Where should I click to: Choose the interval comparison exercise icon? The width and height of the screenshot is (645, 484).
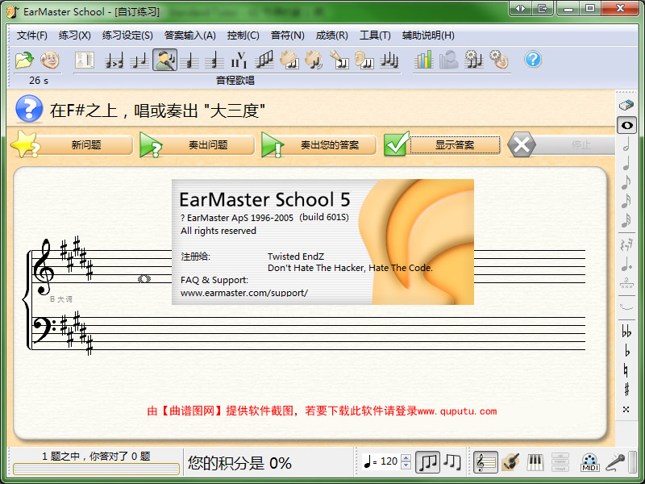pyautogui.click(x=114, y=60)
